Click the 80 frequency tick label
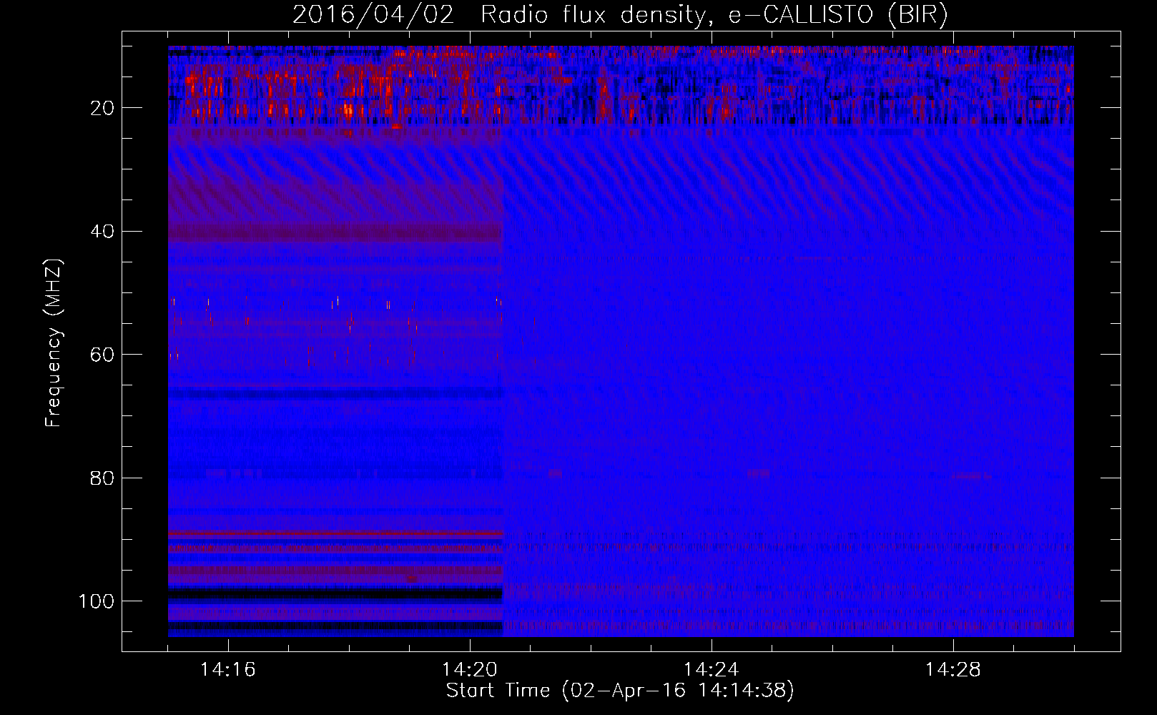Viewport: 1157px width, 715px height. pos(103,478)
